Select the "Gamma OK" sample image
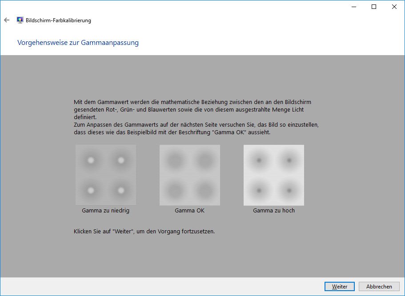The width and height of the screenshot is (405, 296). (x=190, y=175)
